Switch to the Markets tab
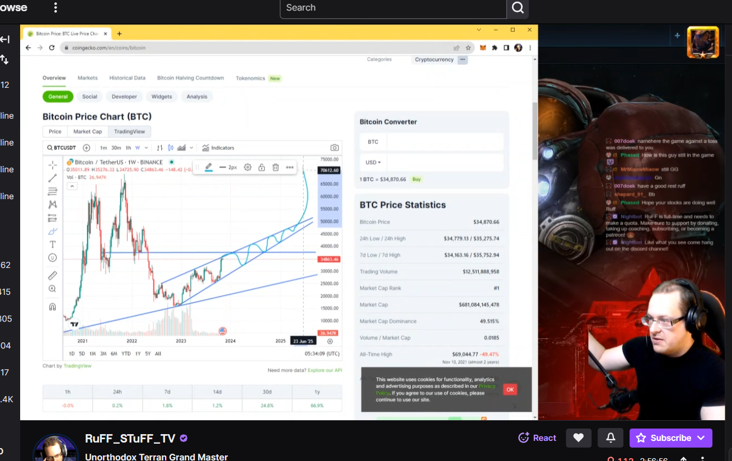The image size is (732, 461). (88, 78)
